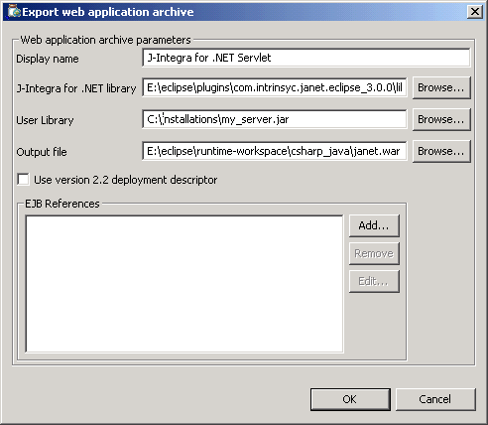Screen dimensions: 488x425
Task: Click the User Library path field
Action: click(275, 119)
